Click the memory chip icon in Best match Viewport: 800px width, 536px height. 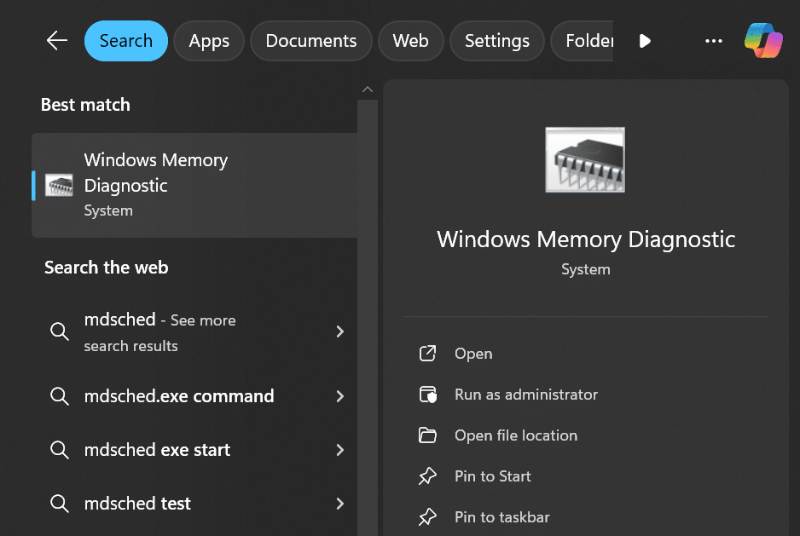59,185
